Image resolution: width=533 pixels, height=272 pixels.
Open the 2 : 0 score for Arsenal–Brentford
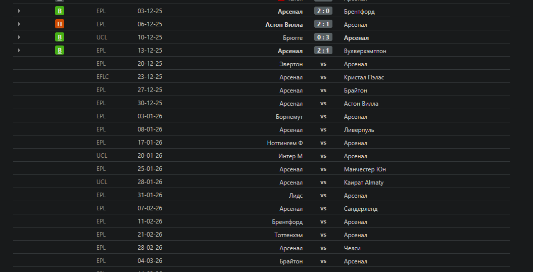click(x=323, y=11)
